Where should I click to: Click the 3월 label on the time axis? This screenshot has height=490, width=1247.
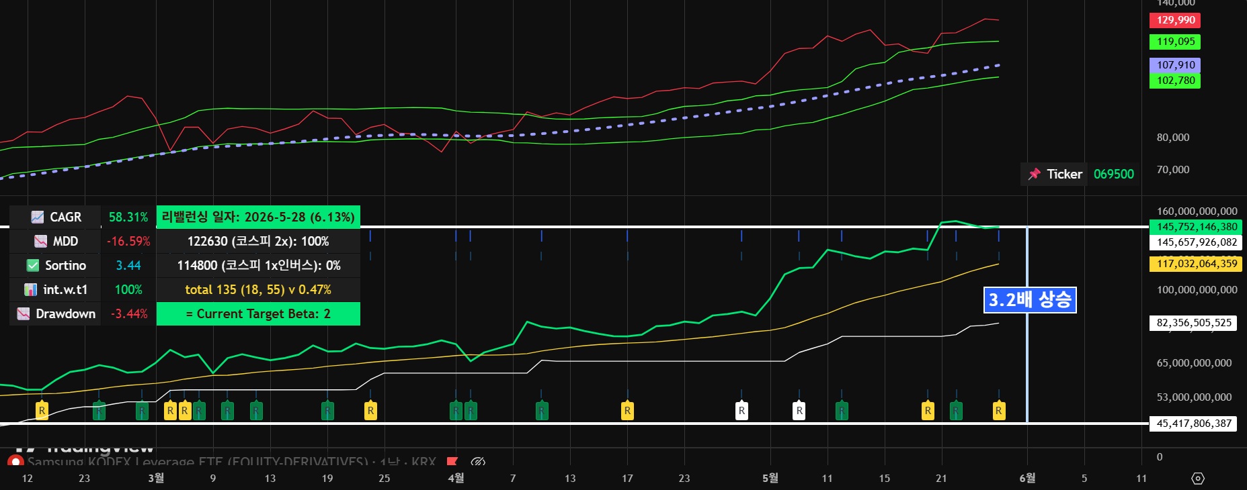click(155, 478)
